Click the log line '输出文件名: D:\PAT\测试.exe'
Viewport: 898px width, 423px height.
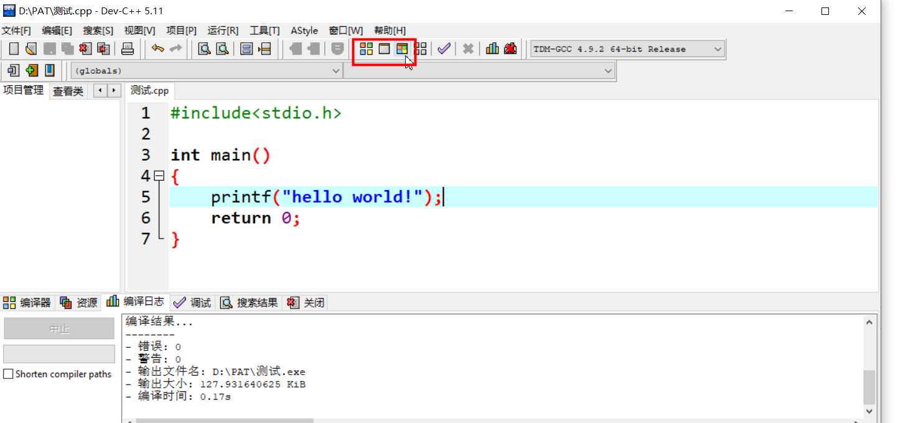(x=215, y=371)
